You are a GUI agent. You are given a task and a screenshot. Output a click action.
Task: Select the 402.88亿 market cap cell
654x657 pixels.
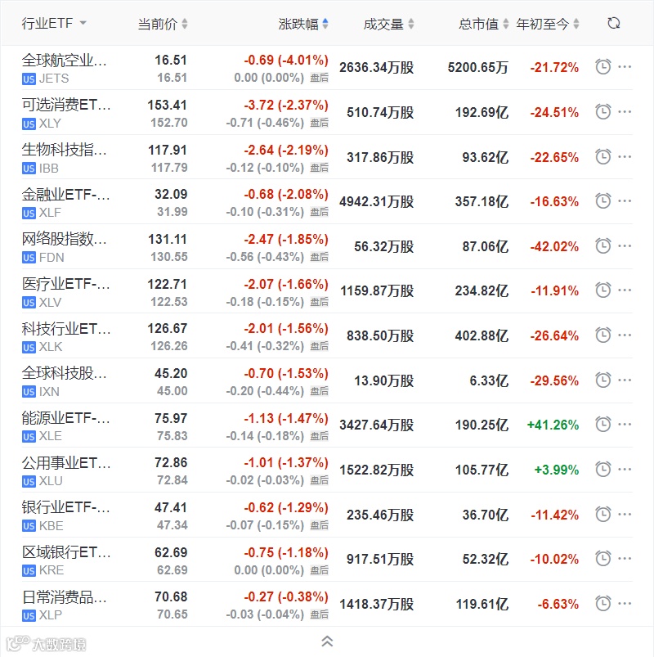[x=482, y=335]
